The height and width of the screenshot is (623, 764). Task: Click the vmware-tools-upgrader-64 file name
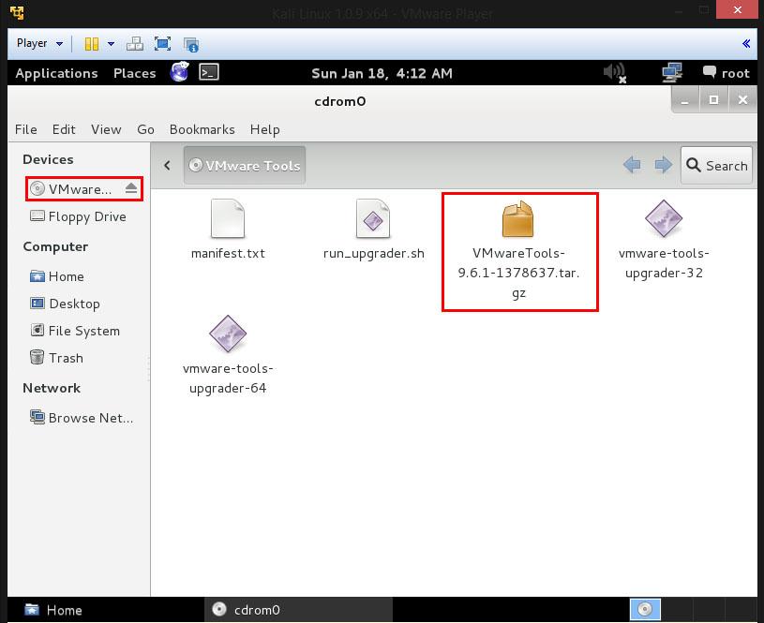(228, 378)
